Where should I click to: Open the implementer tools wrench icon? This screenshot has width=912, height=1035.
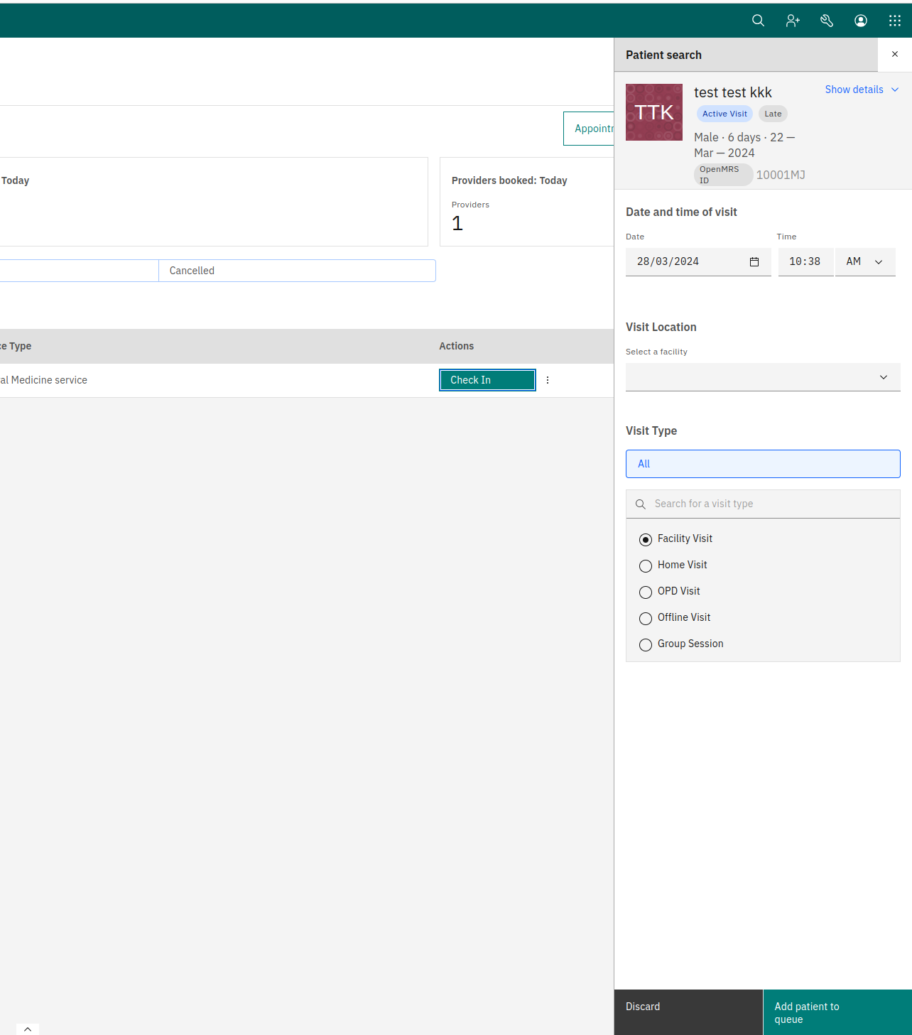click(827, 21)
